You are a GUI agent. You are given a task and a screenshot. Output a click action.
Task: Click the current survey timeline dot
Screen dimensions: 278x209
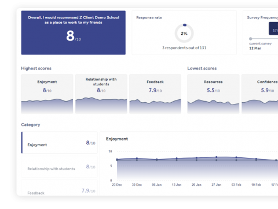click(x=251, y=39)
